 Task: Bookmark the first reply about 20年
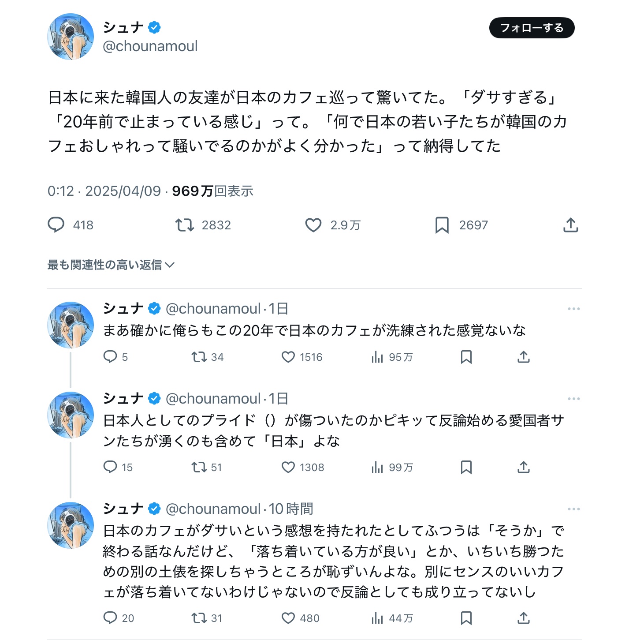click(x=466, y=357)
